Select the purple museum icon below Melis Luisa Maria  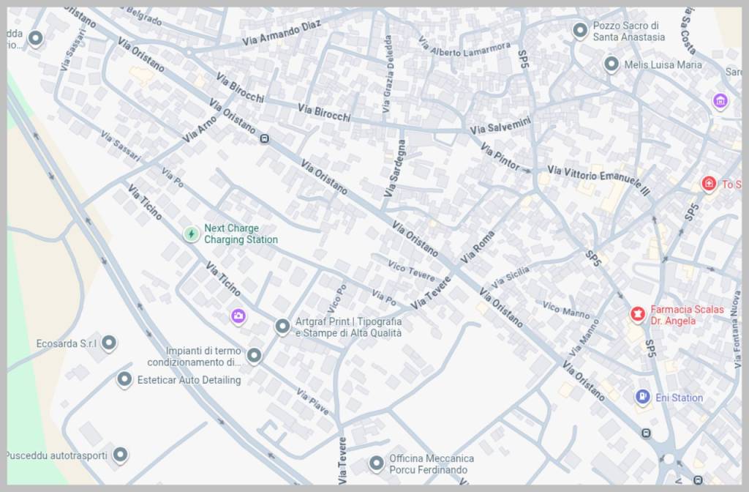720,101
